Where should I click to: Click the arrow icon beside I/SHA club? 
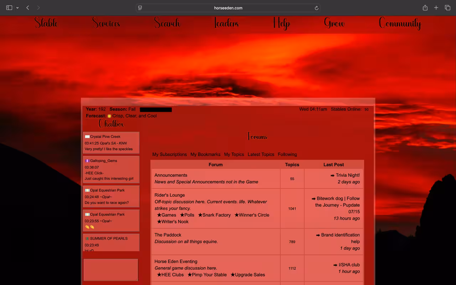(335, 265)
